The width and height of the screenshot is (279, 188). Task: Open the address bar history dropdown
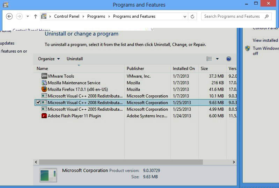point(185,16)
